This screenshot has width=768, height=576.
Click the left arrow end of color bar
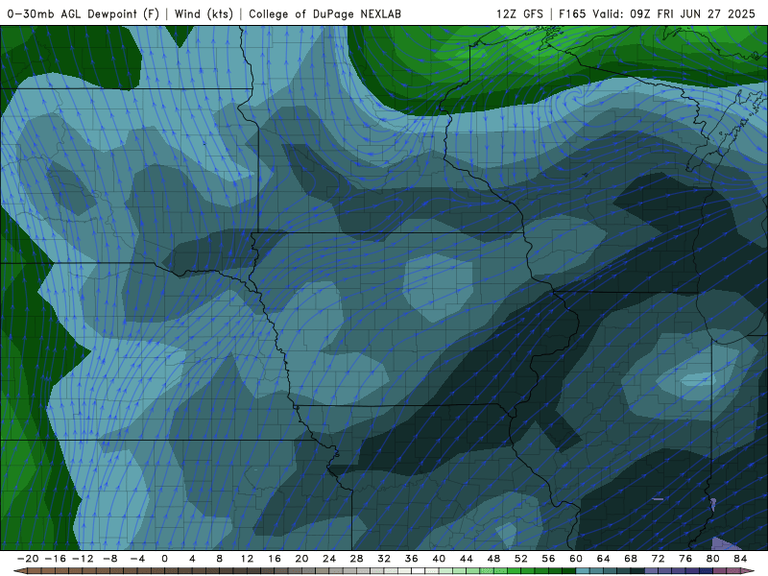[x=20, y=571]
